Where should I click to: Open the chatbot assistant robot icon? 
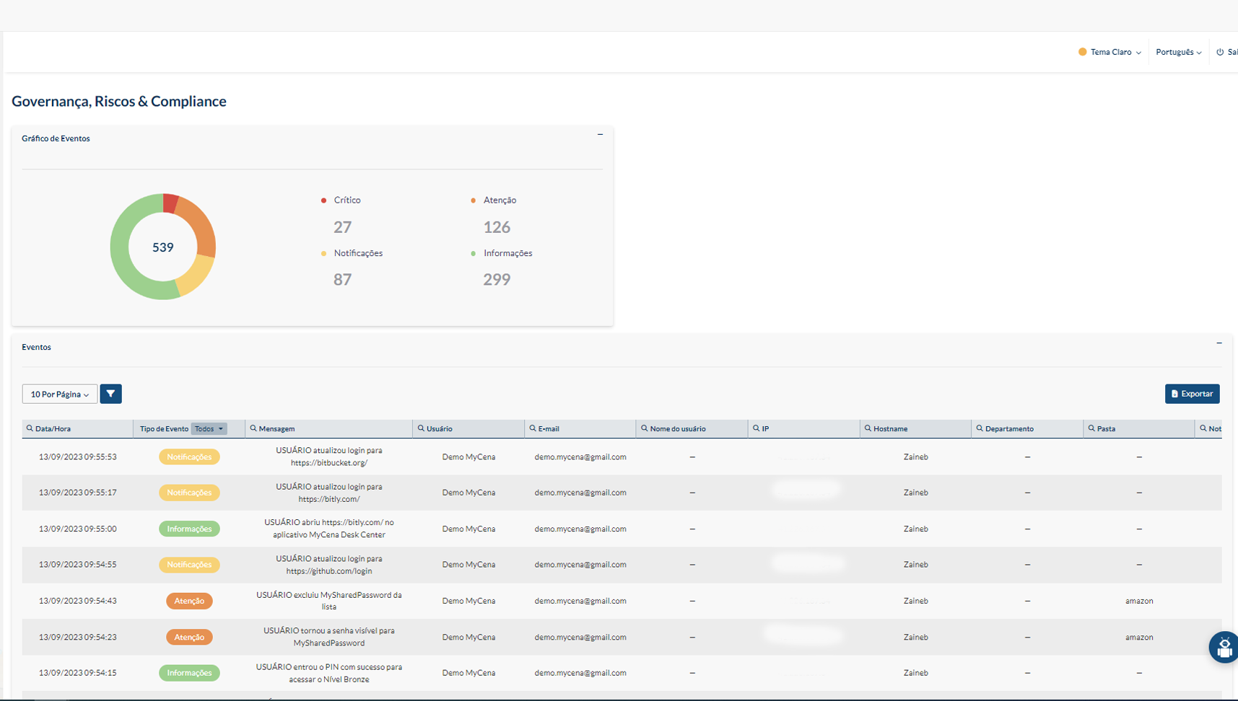(1224, 647)
